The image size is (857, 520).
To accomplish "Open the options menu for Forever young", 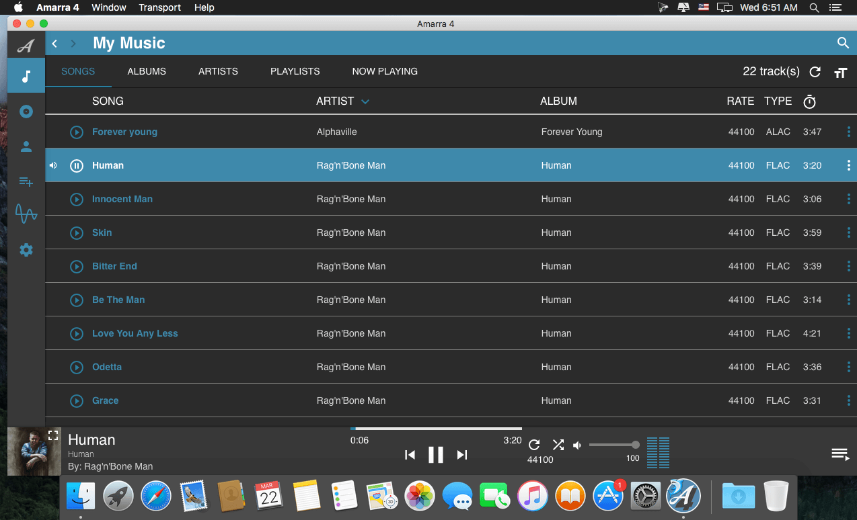I will point(848,132).
